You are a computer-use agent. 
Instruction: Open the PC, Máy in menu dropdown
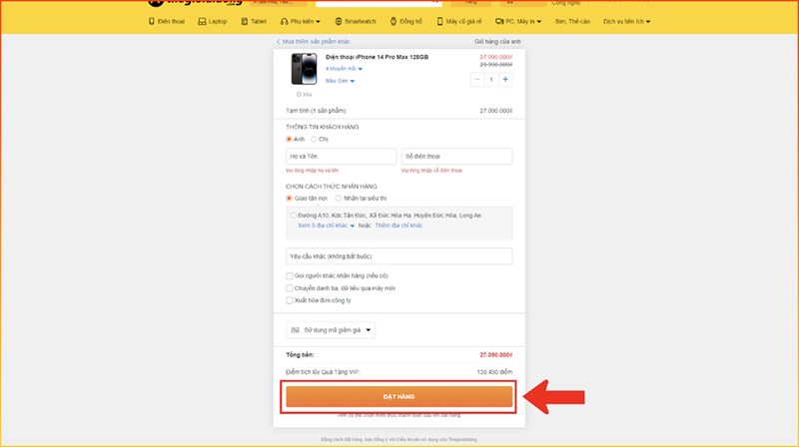tap(518, 21)
